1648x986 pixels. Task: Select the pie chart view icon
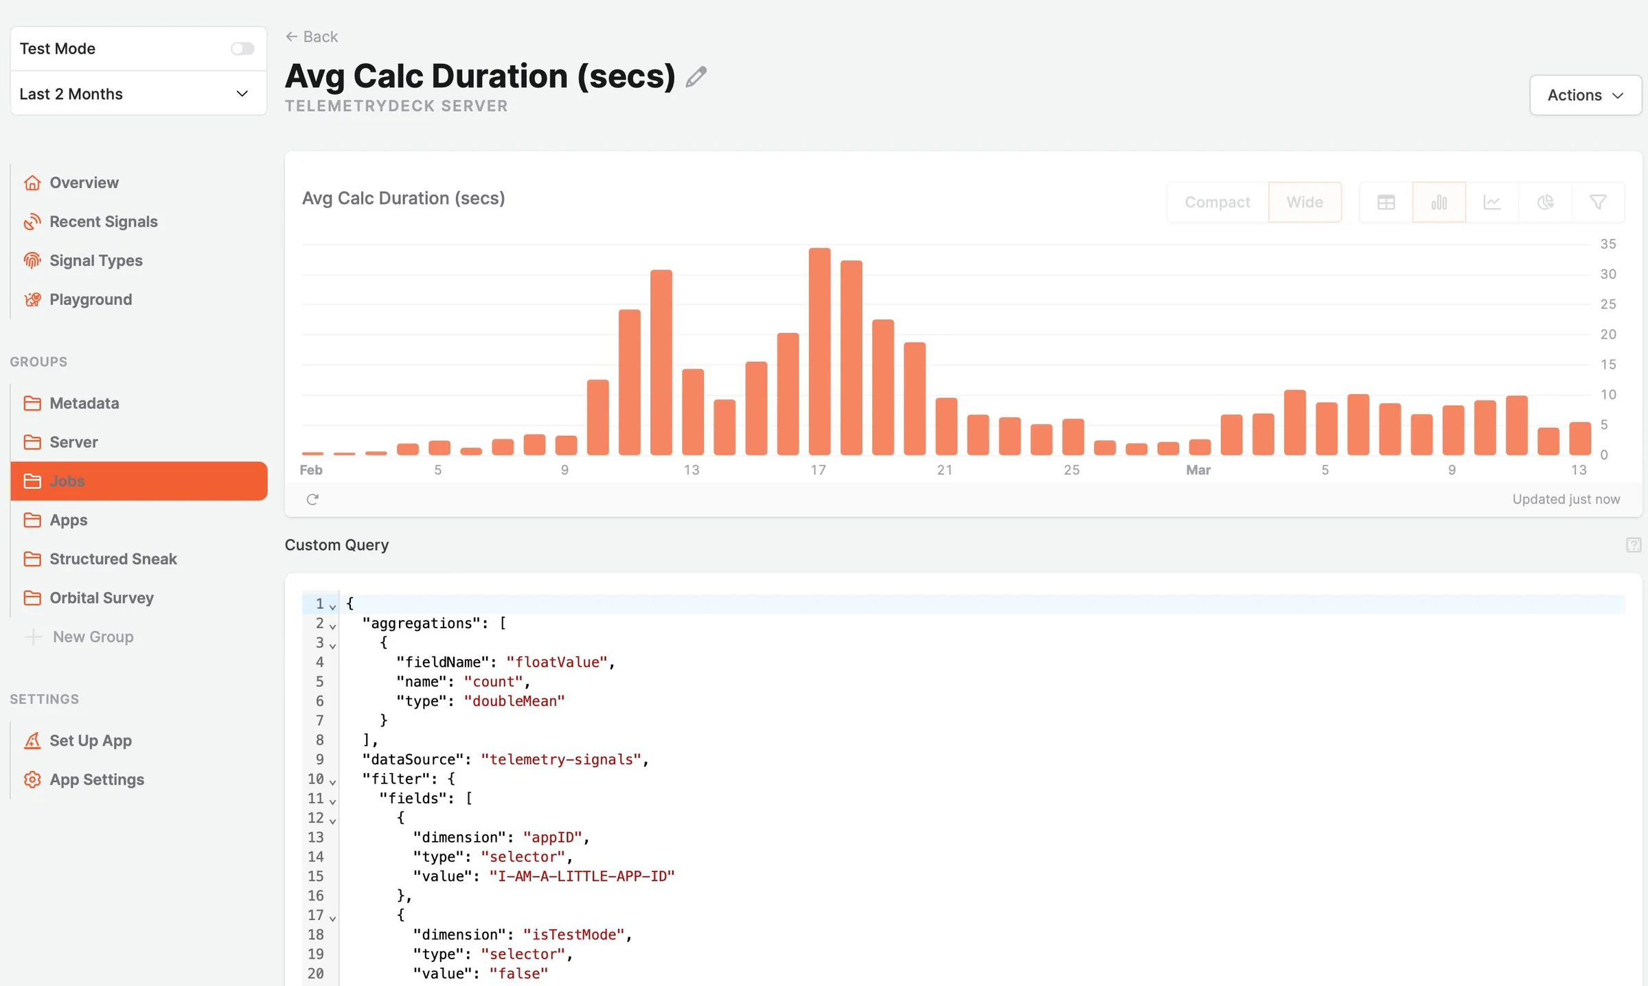point(1545,202)
